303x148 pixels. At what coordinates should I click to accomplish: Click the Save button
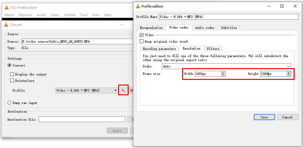[x=264, y=117]
